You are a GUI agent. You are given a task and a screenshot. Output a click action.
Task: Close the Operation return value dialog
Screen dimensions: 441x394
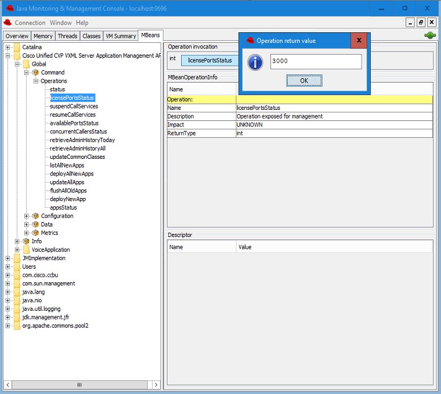point(359,40)
